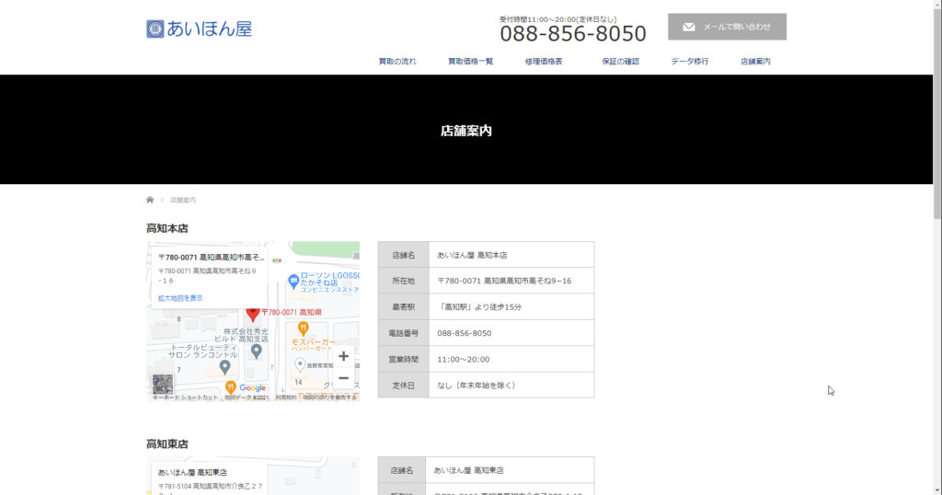The image size is (942, 495).
Task: Open the 買取価格一覧 menu item
Action: (470, 62)
